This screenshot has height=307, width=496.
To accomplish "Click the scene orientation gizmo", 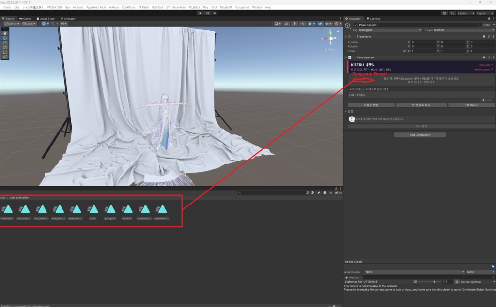I will (330, 39).
